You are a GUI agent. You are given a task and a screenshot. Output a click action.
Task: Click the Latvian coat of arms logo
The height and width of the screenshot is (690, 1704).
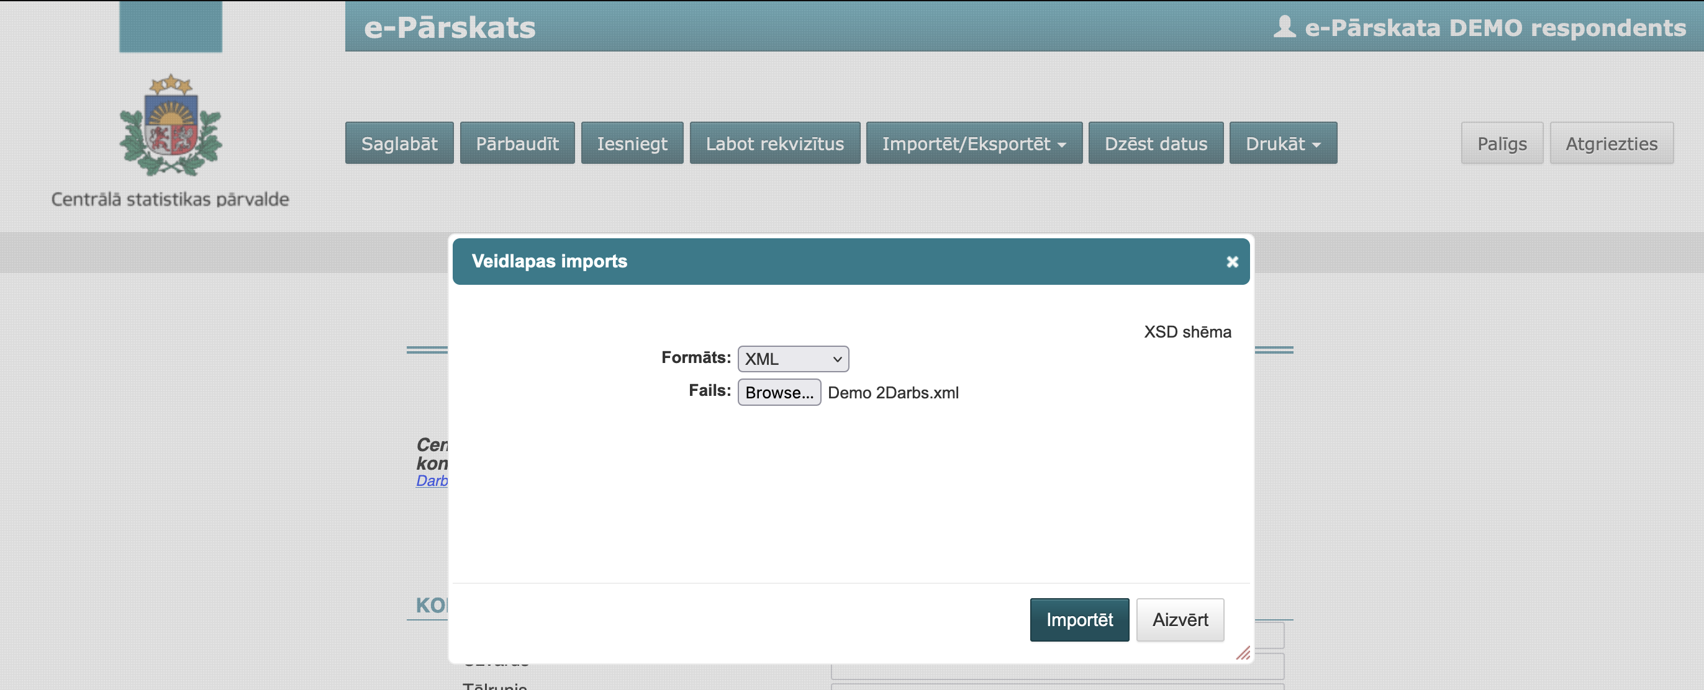(171, 125)
